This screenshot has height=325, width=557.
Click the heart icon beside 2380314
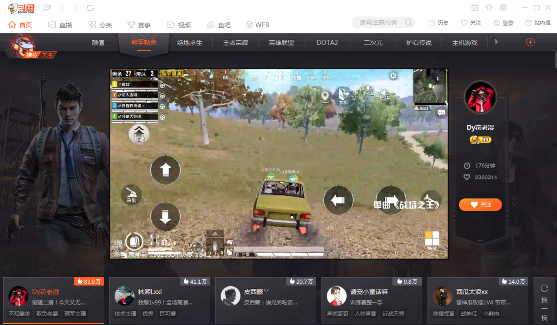point(467,177)
